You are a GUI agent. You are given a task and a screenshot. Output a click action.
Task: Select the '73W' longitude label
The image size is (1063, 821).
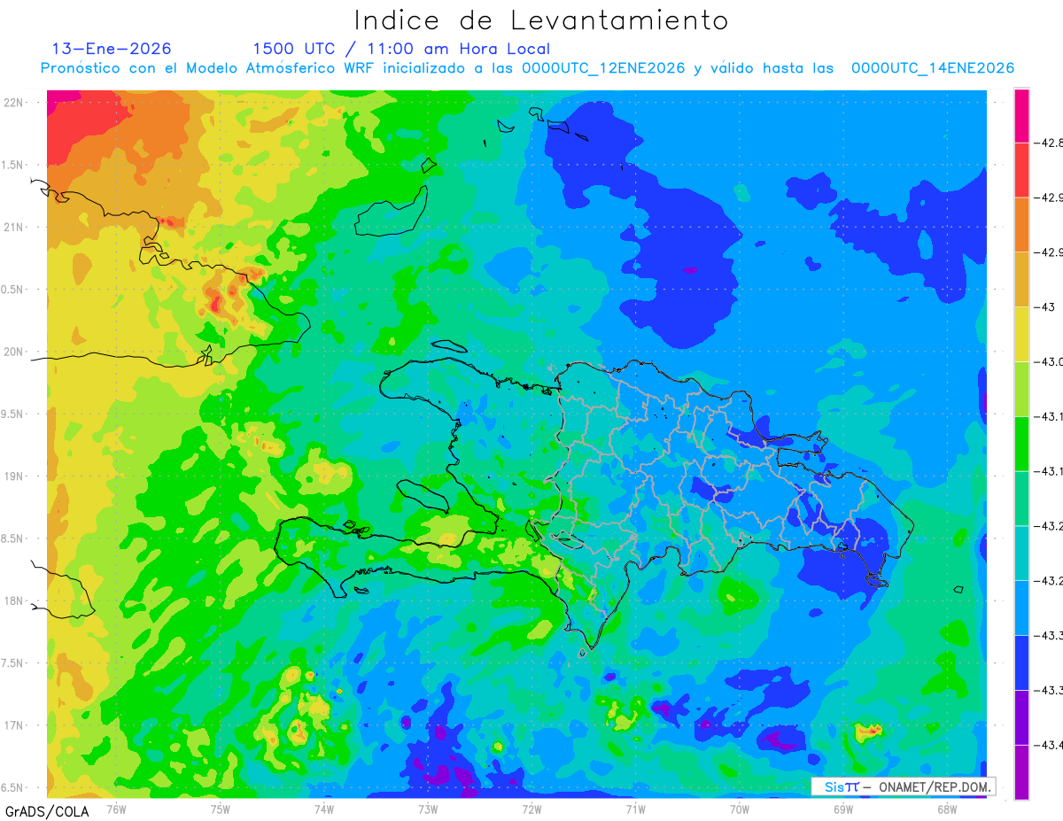point(428,809)
